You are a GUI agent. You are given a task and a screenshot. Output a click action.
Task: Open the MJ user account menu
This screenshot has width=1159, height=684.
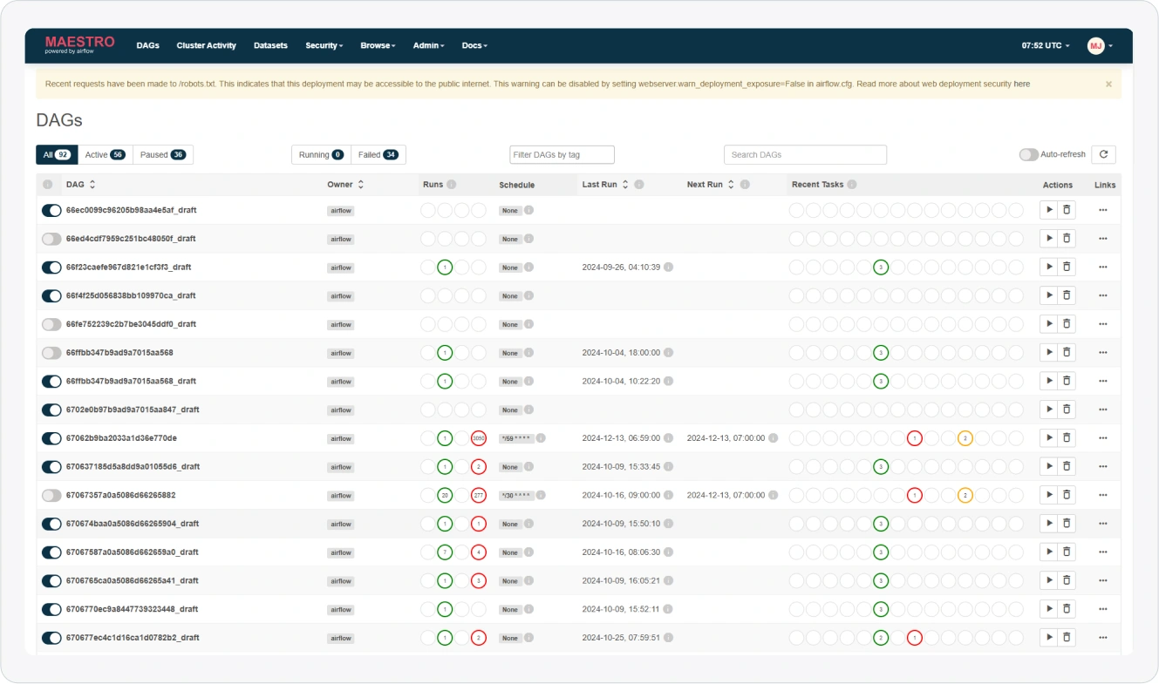point(1100,45)
